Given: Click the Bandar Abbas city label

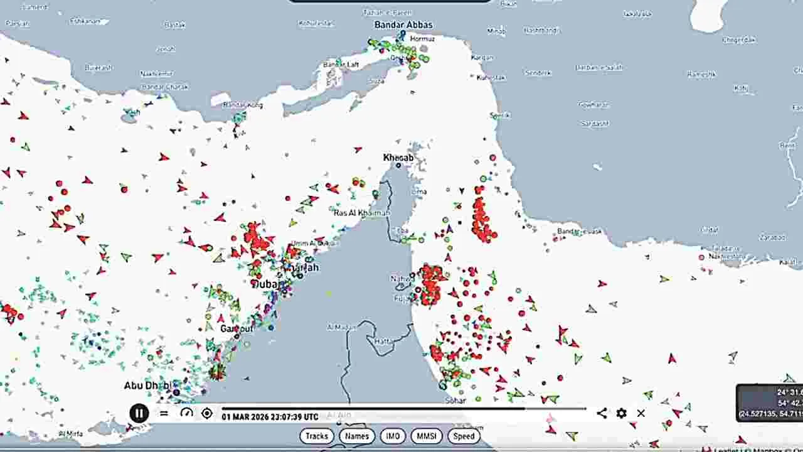Looking at the screenshot, I should coord(403,25).
